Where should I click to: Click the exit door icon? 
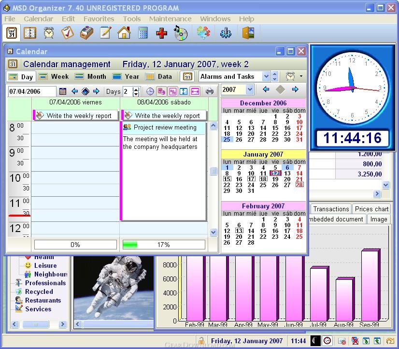[248, 33]
